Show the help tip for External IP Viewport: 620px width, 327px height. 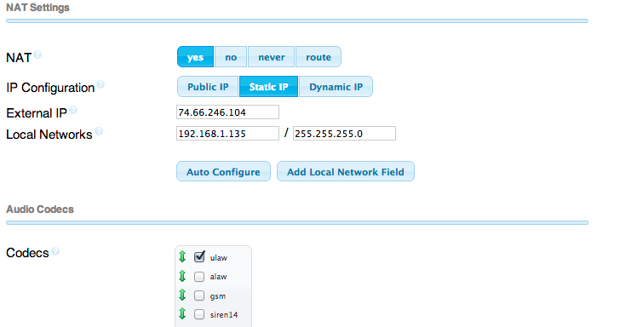click(x=73, y=110)
